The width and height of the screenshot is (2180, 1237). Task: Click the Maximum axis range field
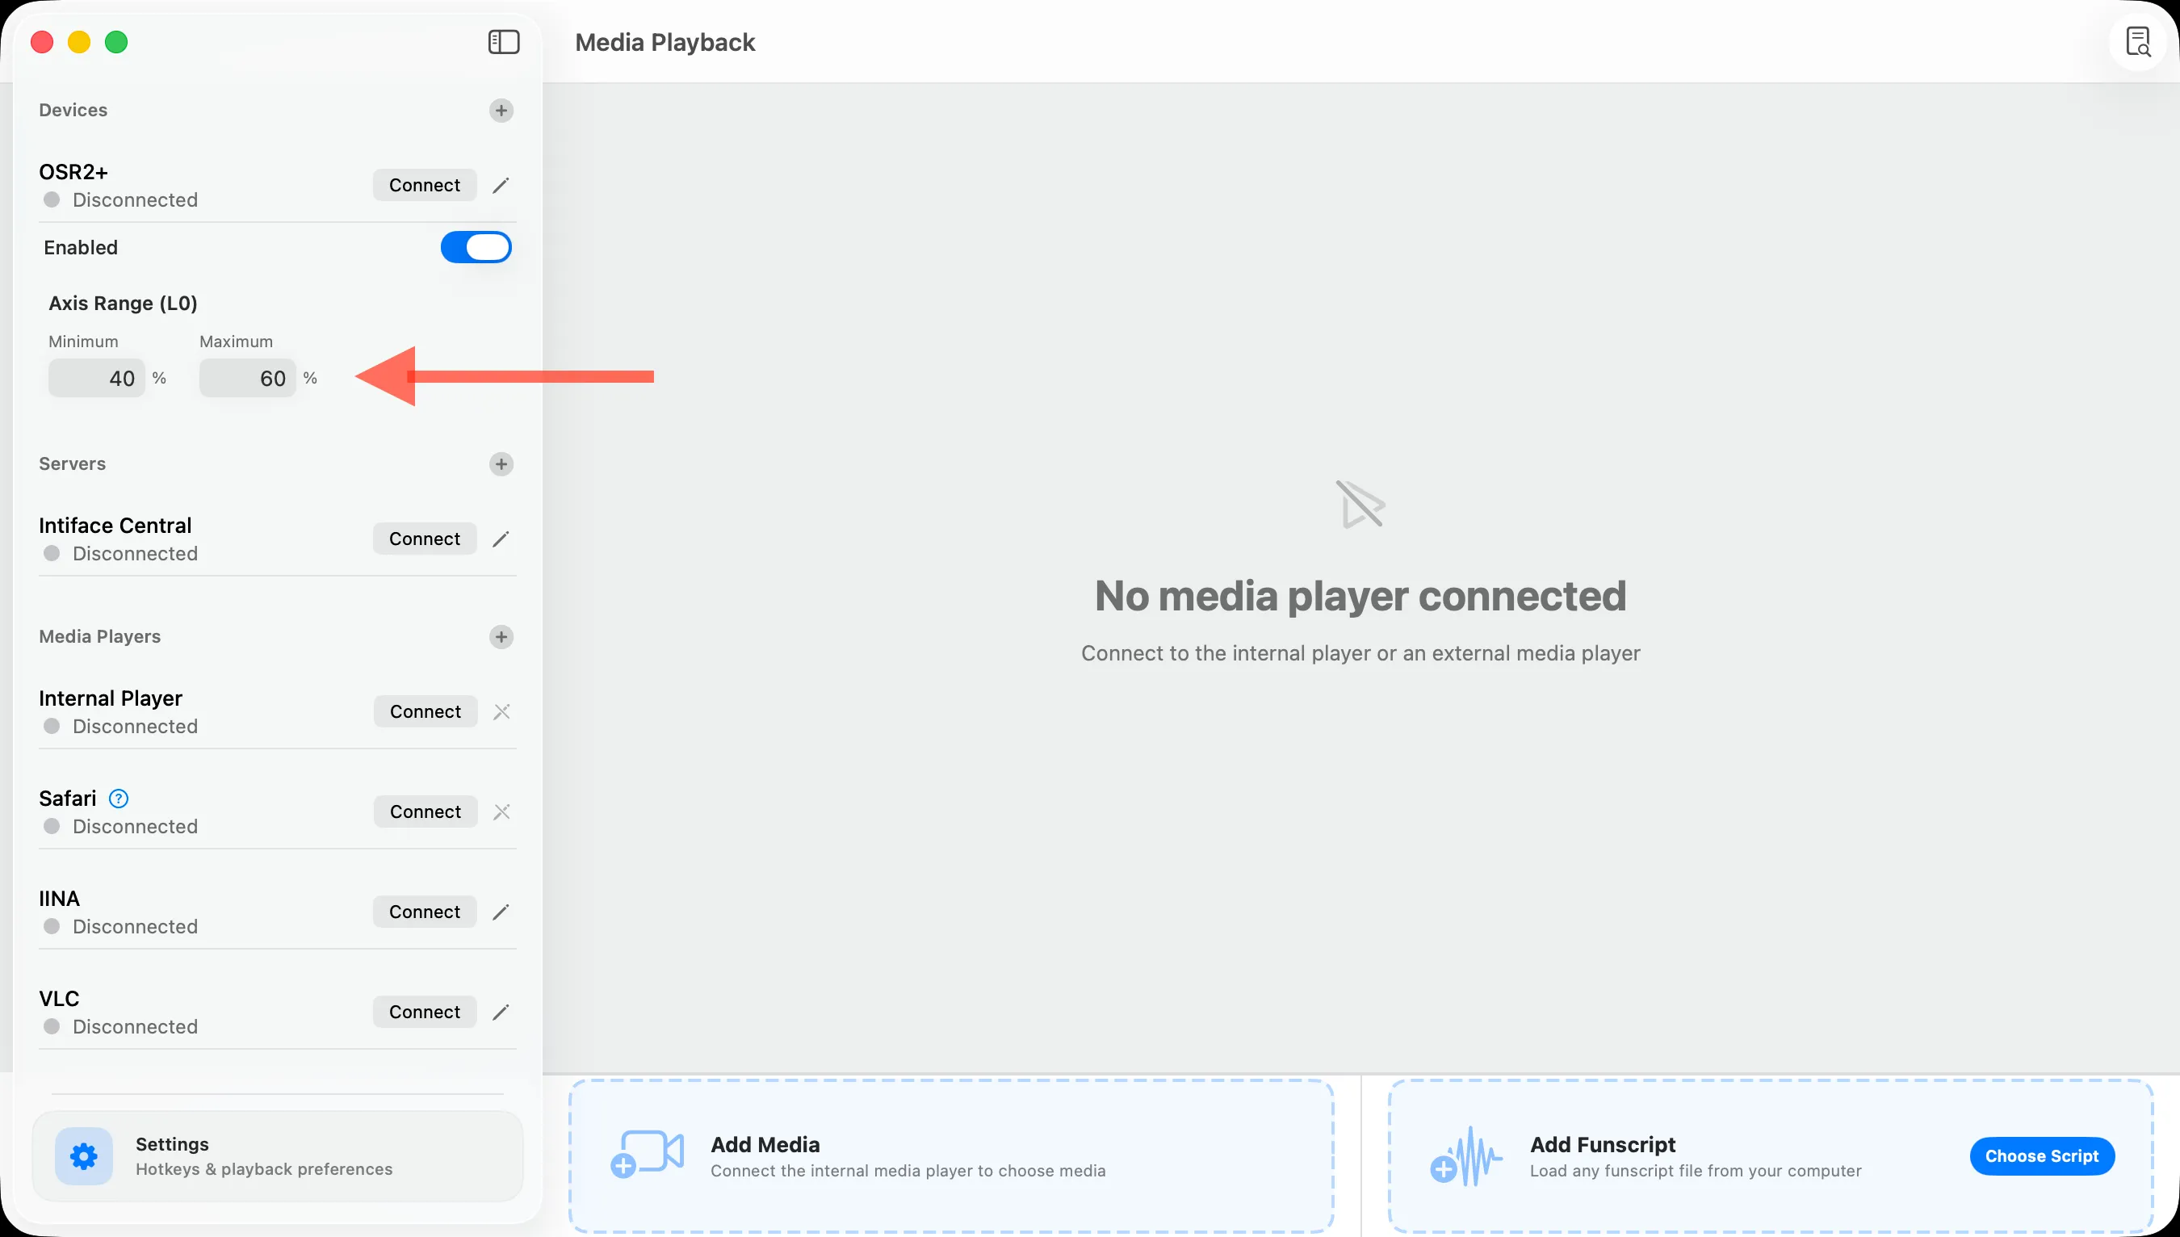point(247,378)
